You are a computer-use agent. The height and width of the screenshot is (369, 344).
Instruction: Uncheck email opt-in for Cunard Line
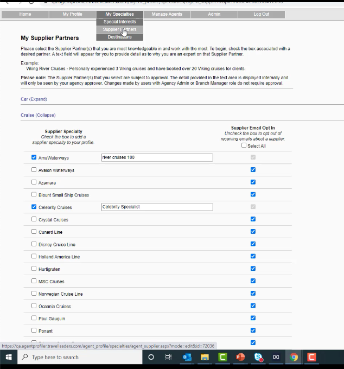click(253, 231)
